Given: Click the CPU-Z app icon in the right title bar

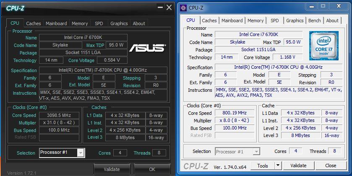Looking at the screenshot, I should [183, 8].
